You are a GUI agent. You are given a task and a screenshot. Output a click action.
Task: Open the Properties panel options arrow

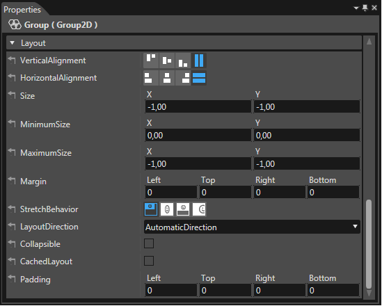[x=356, y=8]
